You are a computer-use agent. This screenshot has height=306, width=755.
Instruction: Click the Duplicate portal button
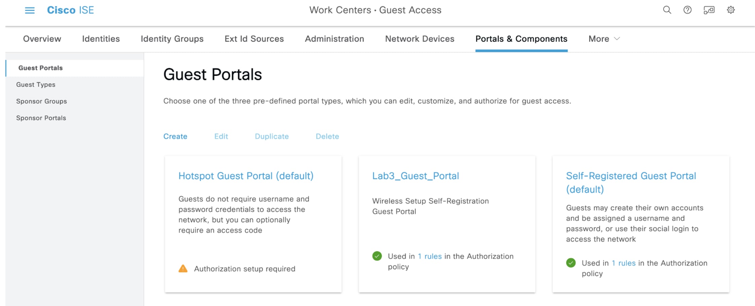tap(272, 137)
